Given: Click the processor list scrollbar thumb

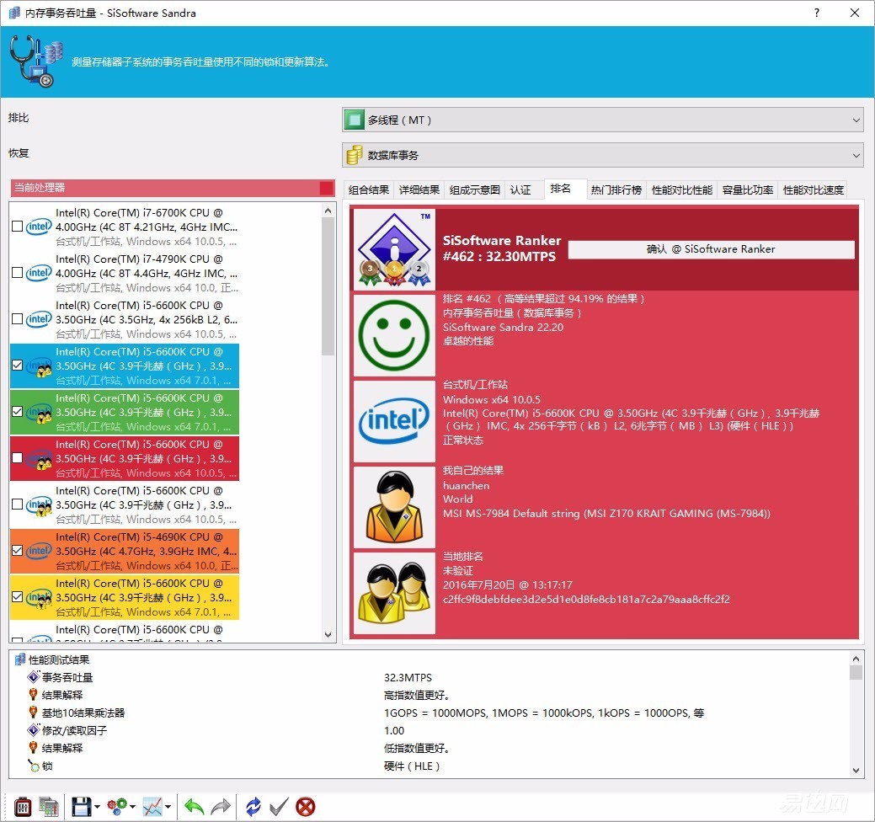Looking at the screenshot, I should pyautogui.click(x=328, y=286).
